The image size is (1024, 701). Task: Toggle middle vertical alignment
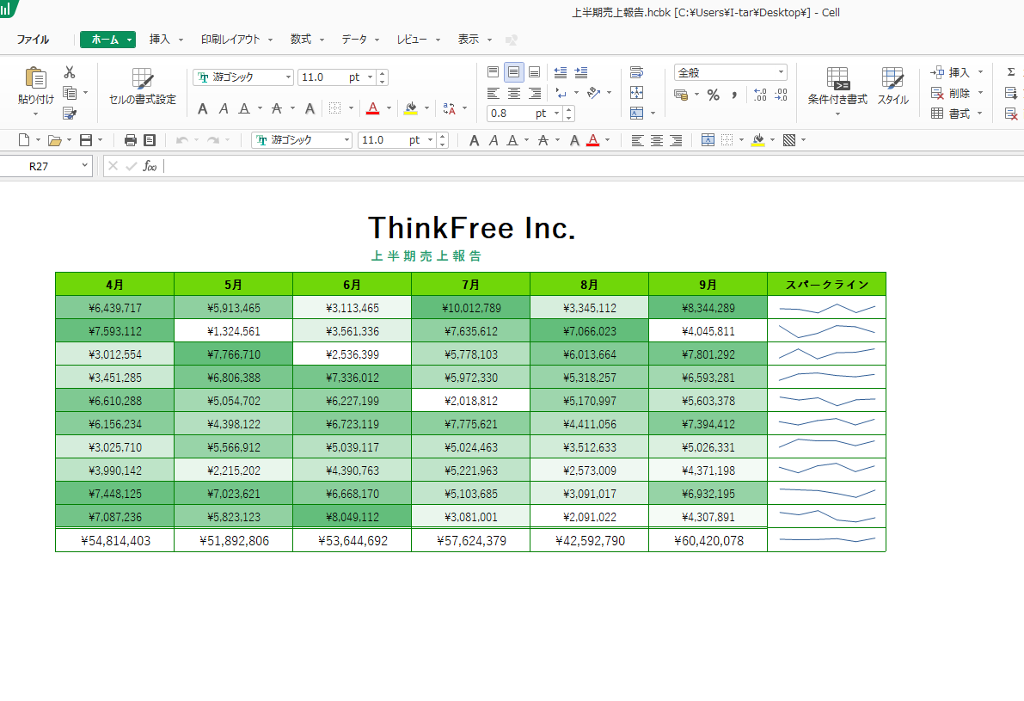[x=514, y=72]
